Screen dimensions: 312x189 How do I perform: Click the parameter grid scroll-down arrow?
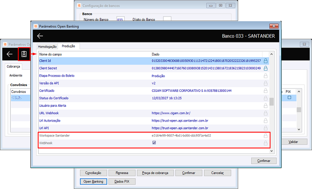(x=271, y=151)
